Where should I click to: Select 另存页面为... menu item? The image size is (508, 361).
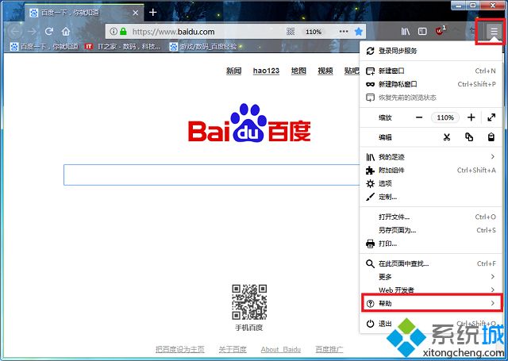(431, 230)
